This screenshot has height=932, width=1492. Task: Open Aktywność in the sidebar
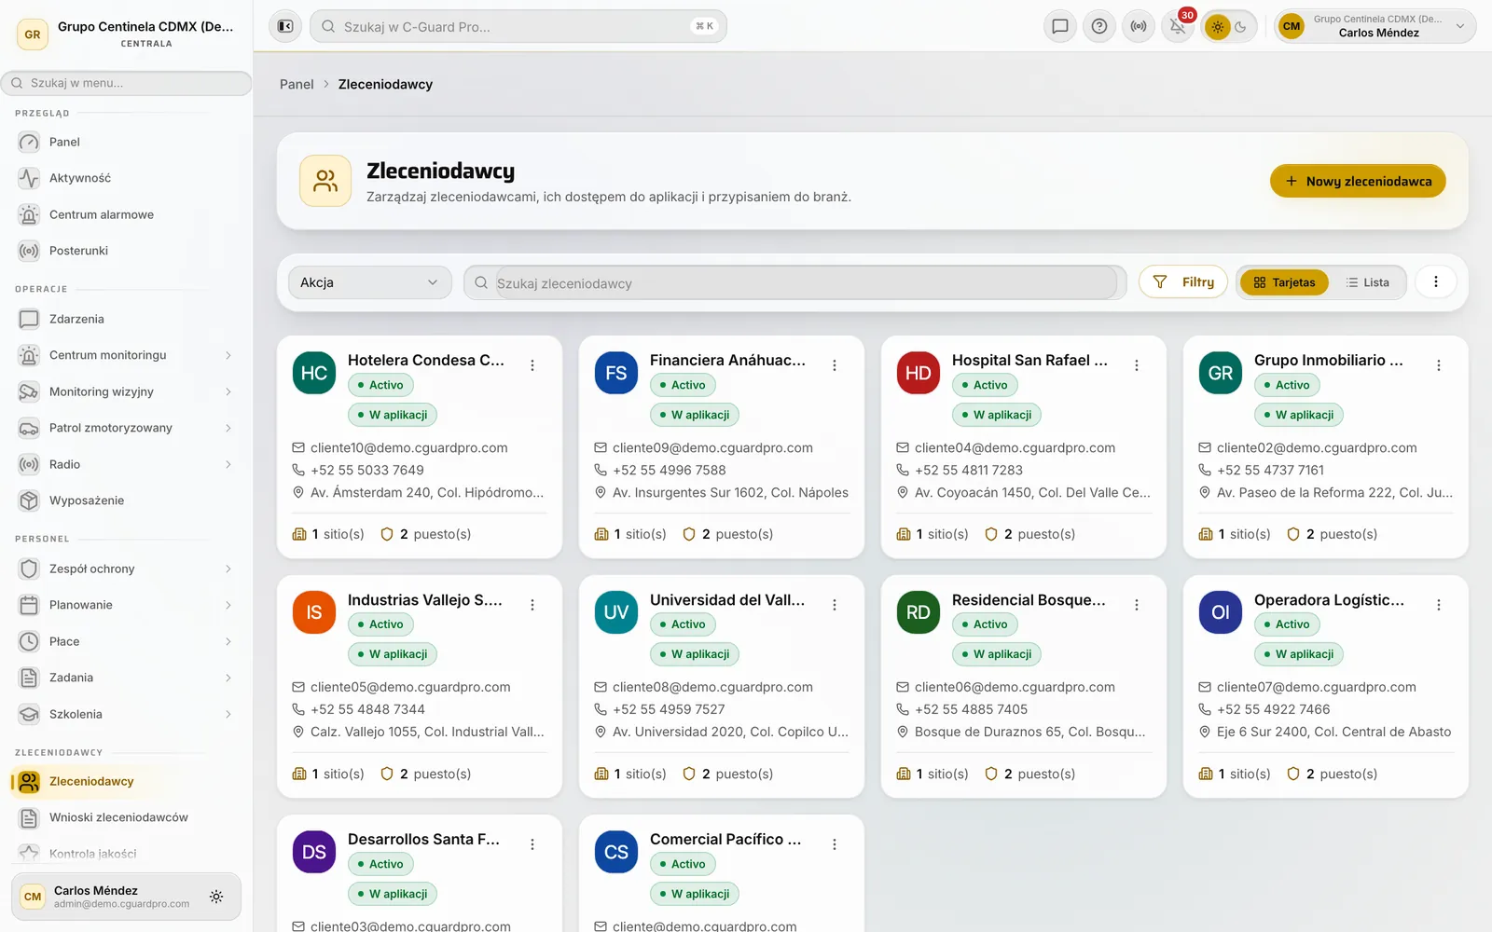click(126, 178)
